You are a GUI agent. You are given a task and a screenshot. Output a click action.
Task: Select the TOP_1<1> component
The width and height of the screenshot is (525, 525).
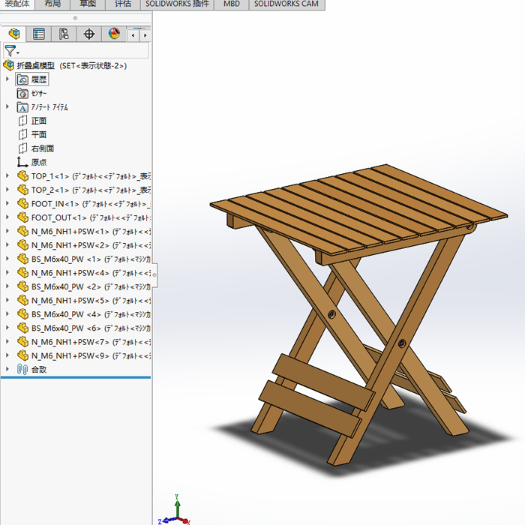84,176
